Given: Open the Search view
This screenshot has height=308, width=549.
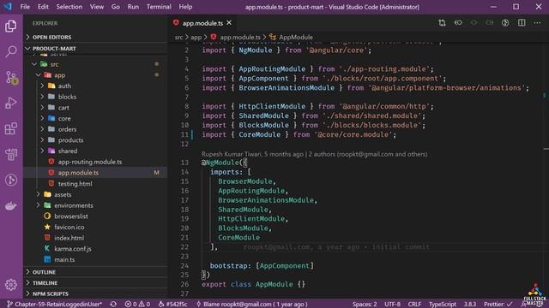Looking at the screenshot, I should [x=11, y=51].
